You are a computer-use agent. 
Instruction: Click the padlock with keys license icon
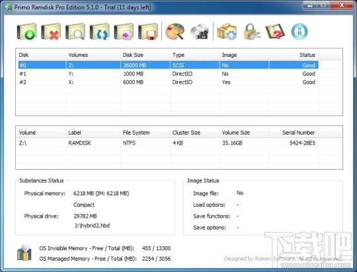[x=251, y=32]
